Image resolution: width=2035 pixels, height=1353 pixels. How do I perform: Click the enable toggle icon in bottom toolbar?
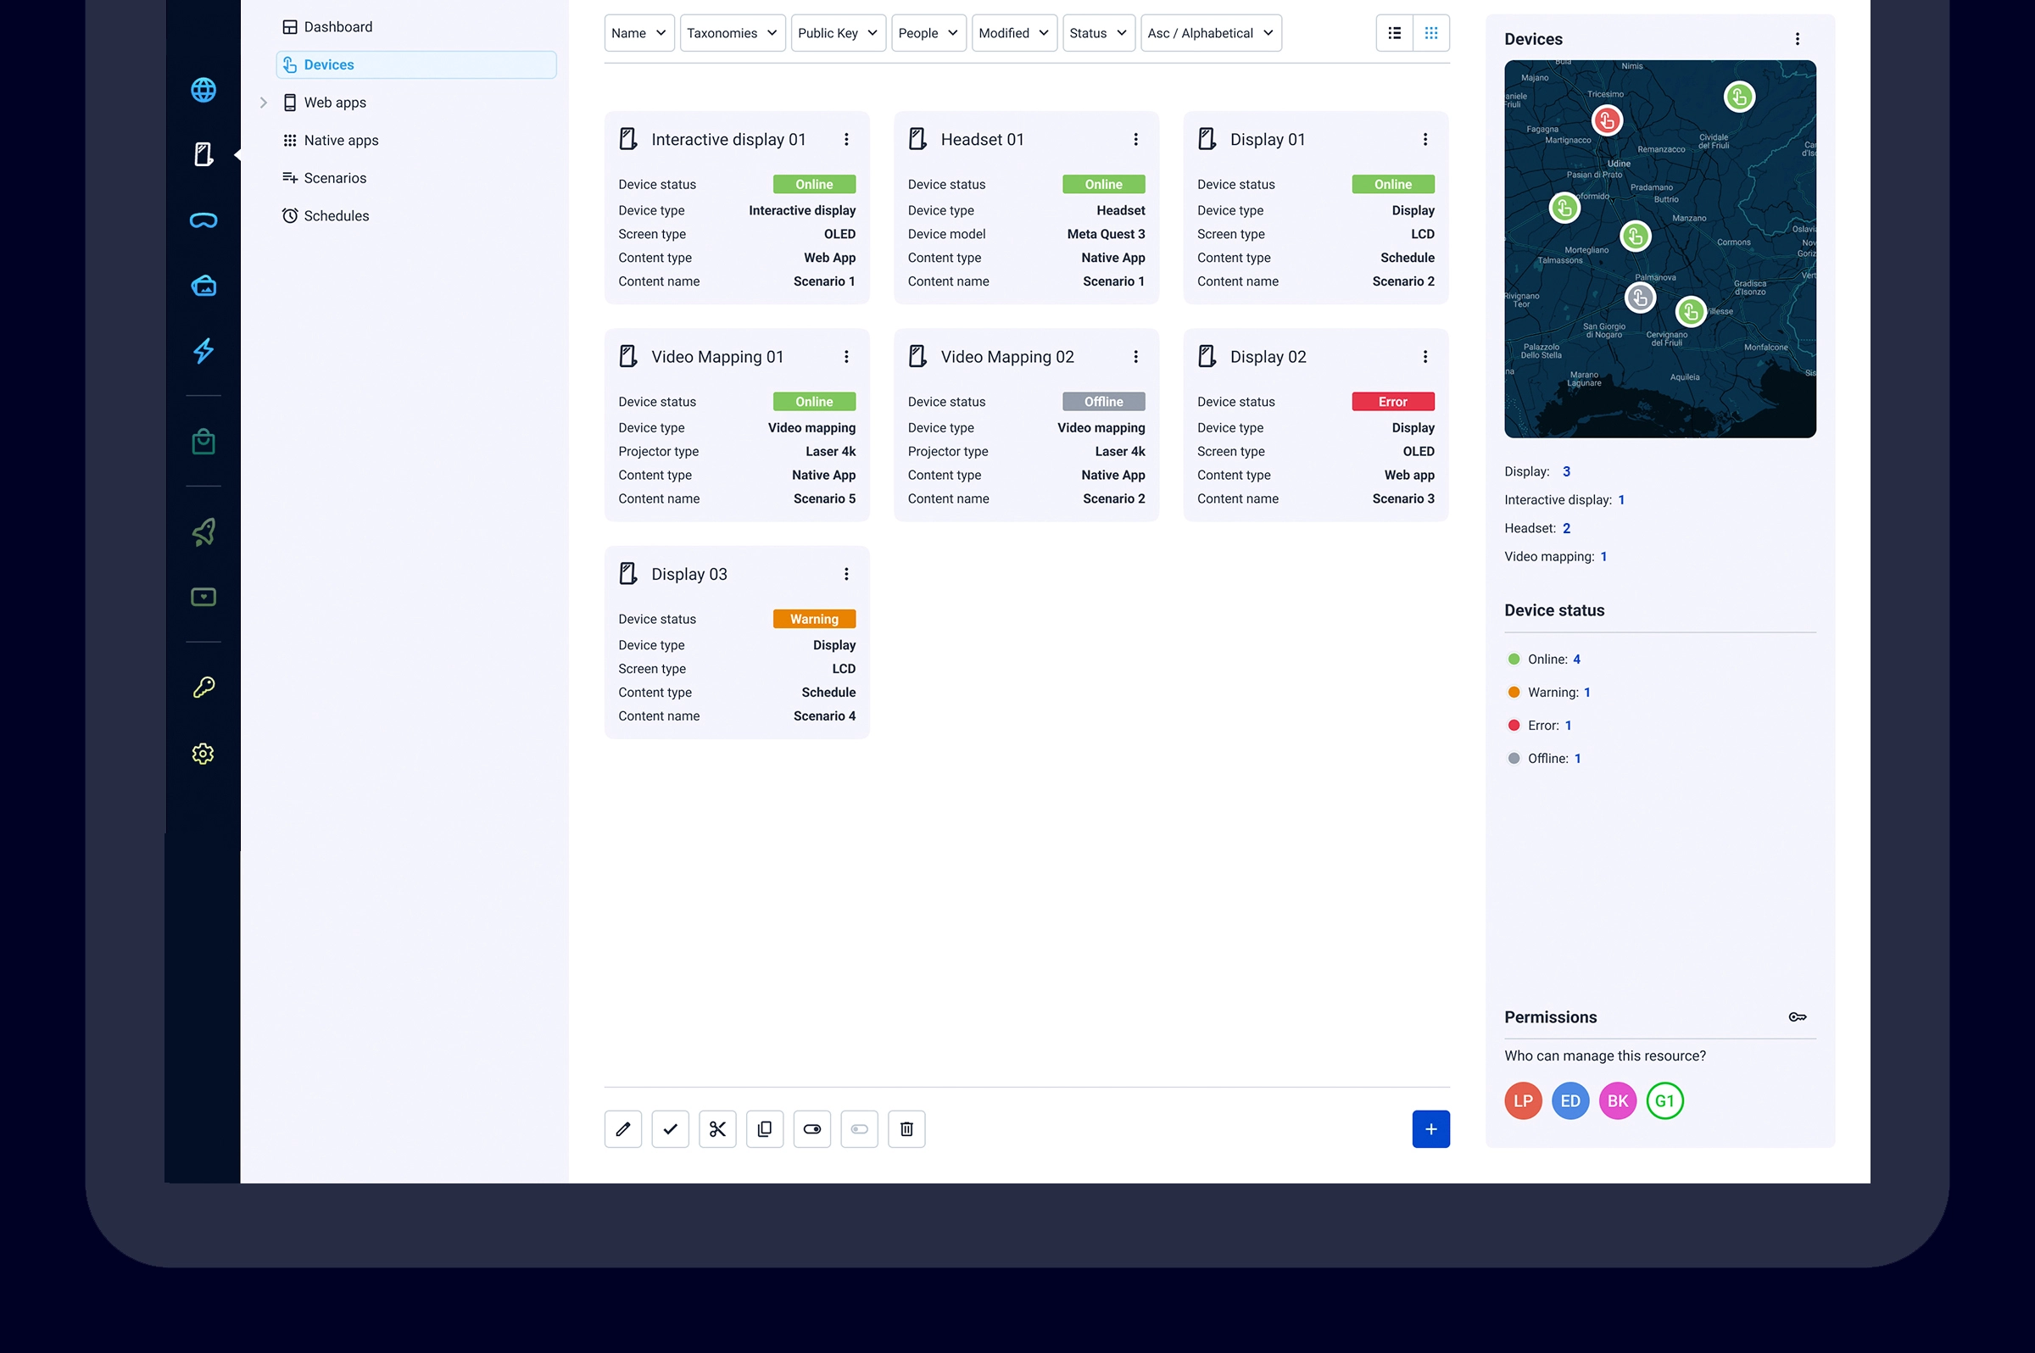812,1128
